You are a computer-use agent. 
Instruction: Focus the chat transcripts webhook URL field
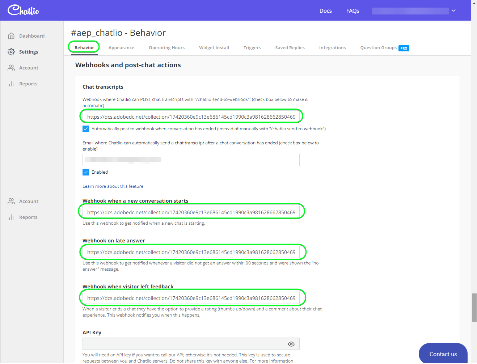[x=191, y=117]
